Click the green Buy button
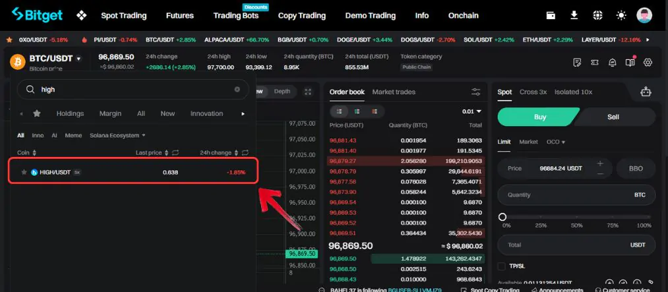 539,117
